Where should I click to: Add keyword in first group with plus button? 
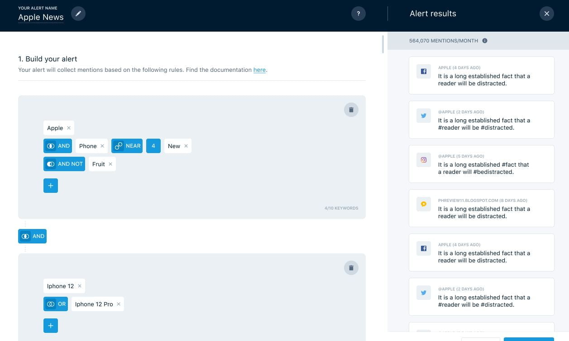(51, 186)
